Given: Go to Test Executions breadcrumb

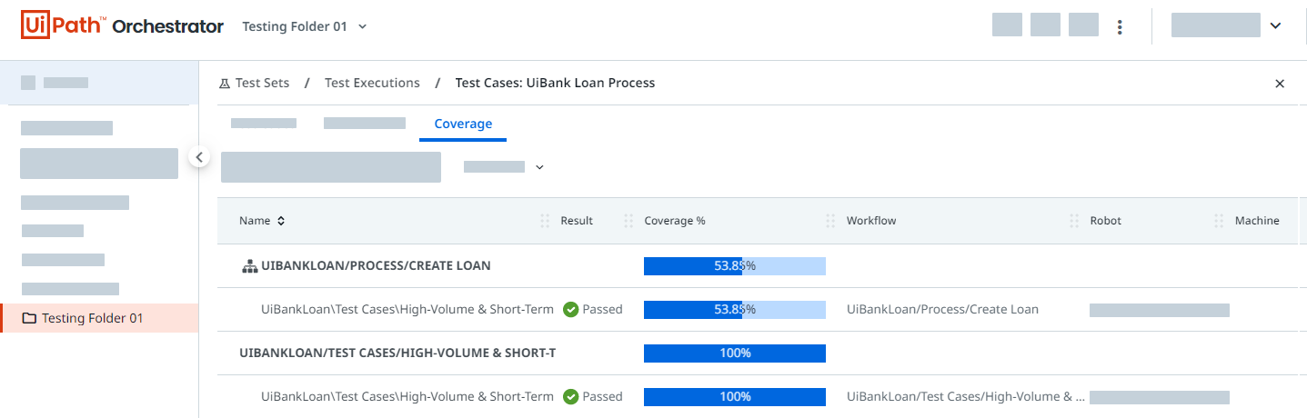Looking at the screenshot, I should coord(372,84).
